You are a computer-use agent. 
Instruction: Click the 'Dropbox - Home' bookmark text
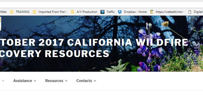pyautogui.click(x=135, y=12)
